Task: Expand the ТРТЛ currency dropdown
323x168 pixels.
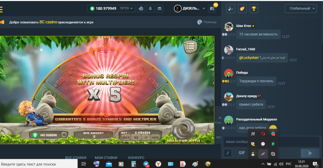Action: (127, 9)
